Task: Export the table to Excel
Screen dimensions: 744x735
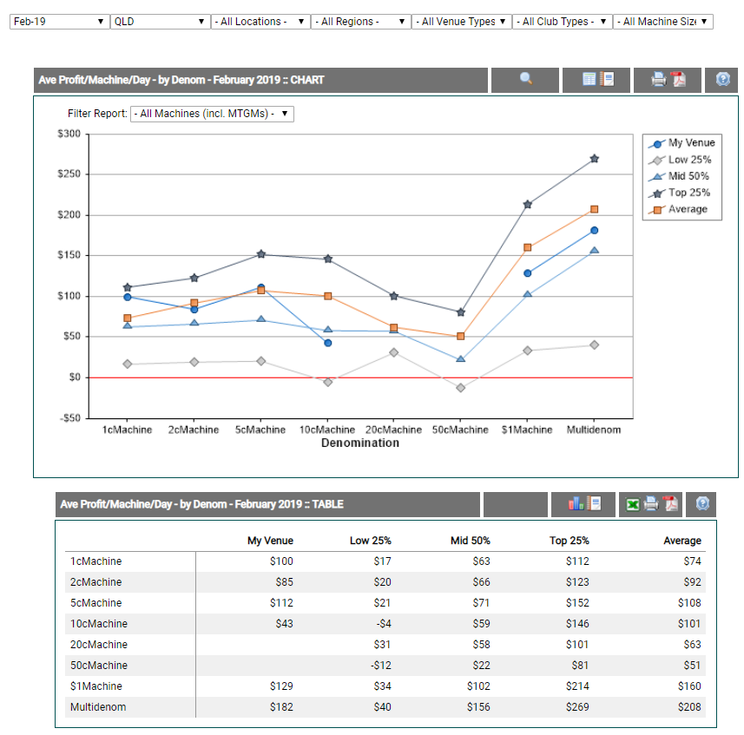Action: [x=634, y=504]
